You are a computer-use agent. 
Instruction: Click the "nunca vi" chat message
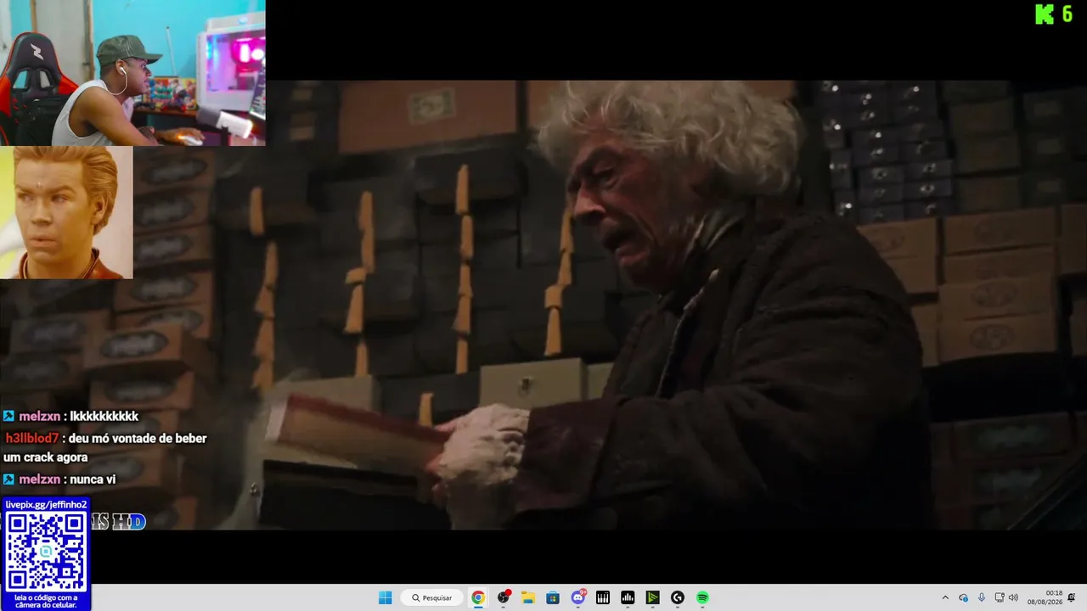point(93,479)
